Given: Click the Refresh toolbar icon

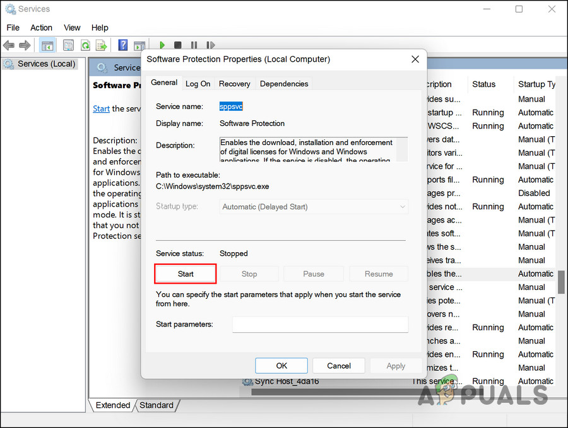Looking at the screenshot, I should [x=85, y=45].
